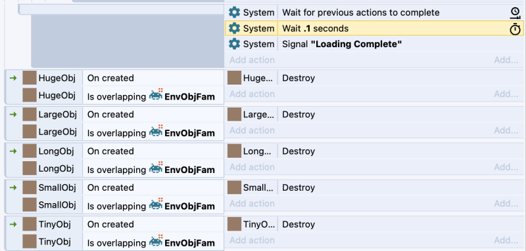Click Add action below the HugeObj Destroy action
The height and width of the screenshot is (251, 526).
[252, 94]
